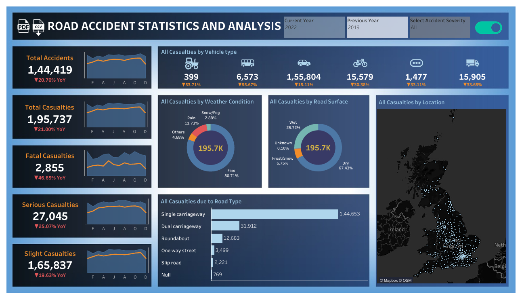
Task: Select the Single carriageway bar
Action: 275,214
